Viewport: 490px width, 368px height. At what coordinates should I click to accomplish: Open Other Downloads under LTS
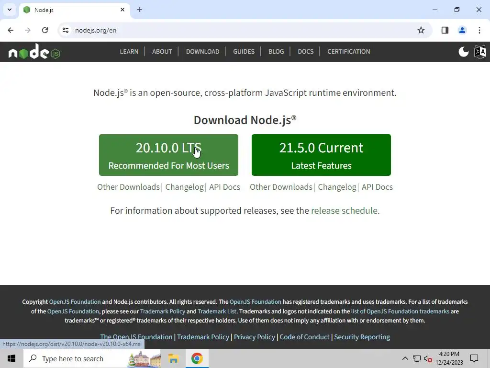128,187
